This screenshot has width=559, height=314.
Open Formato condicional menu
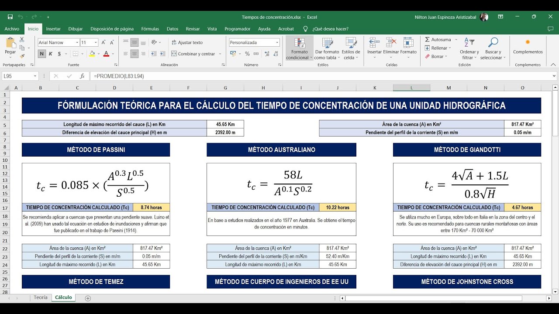[x=300, y=48]
